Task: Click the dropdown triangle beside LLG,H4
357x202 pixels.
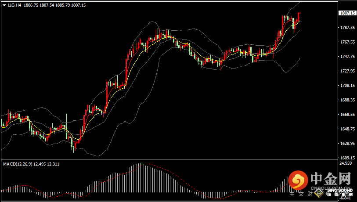Action: tap(4, 5)
